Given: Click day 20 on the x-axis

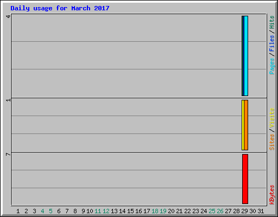Looking at the screenshot, I should [171, 211].
